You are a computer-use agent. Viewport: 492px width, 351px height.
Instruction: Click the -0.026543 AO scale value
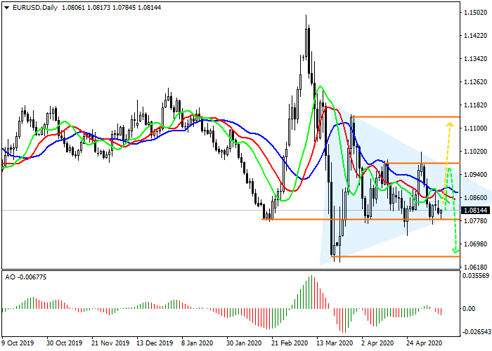tap(474, 332)
